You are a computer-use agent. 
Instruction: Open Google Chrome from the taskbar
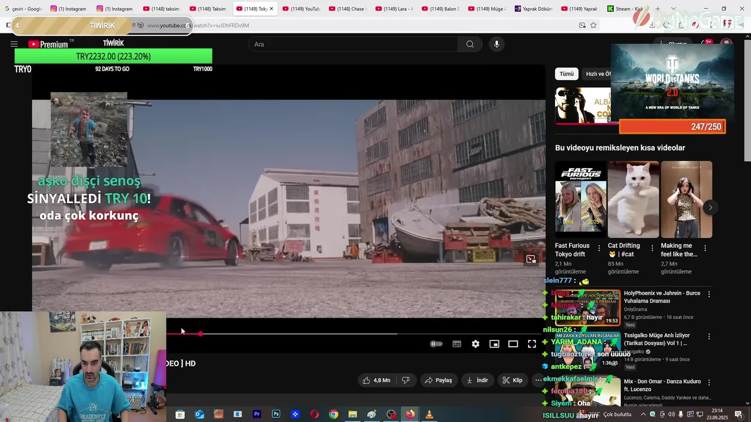(x=333, y=414)
